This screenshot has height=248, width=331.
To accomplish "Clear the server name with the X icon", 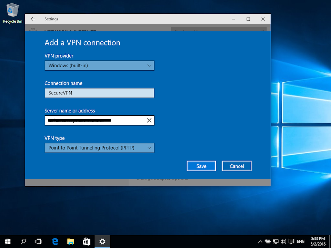I will coord(149,120).
